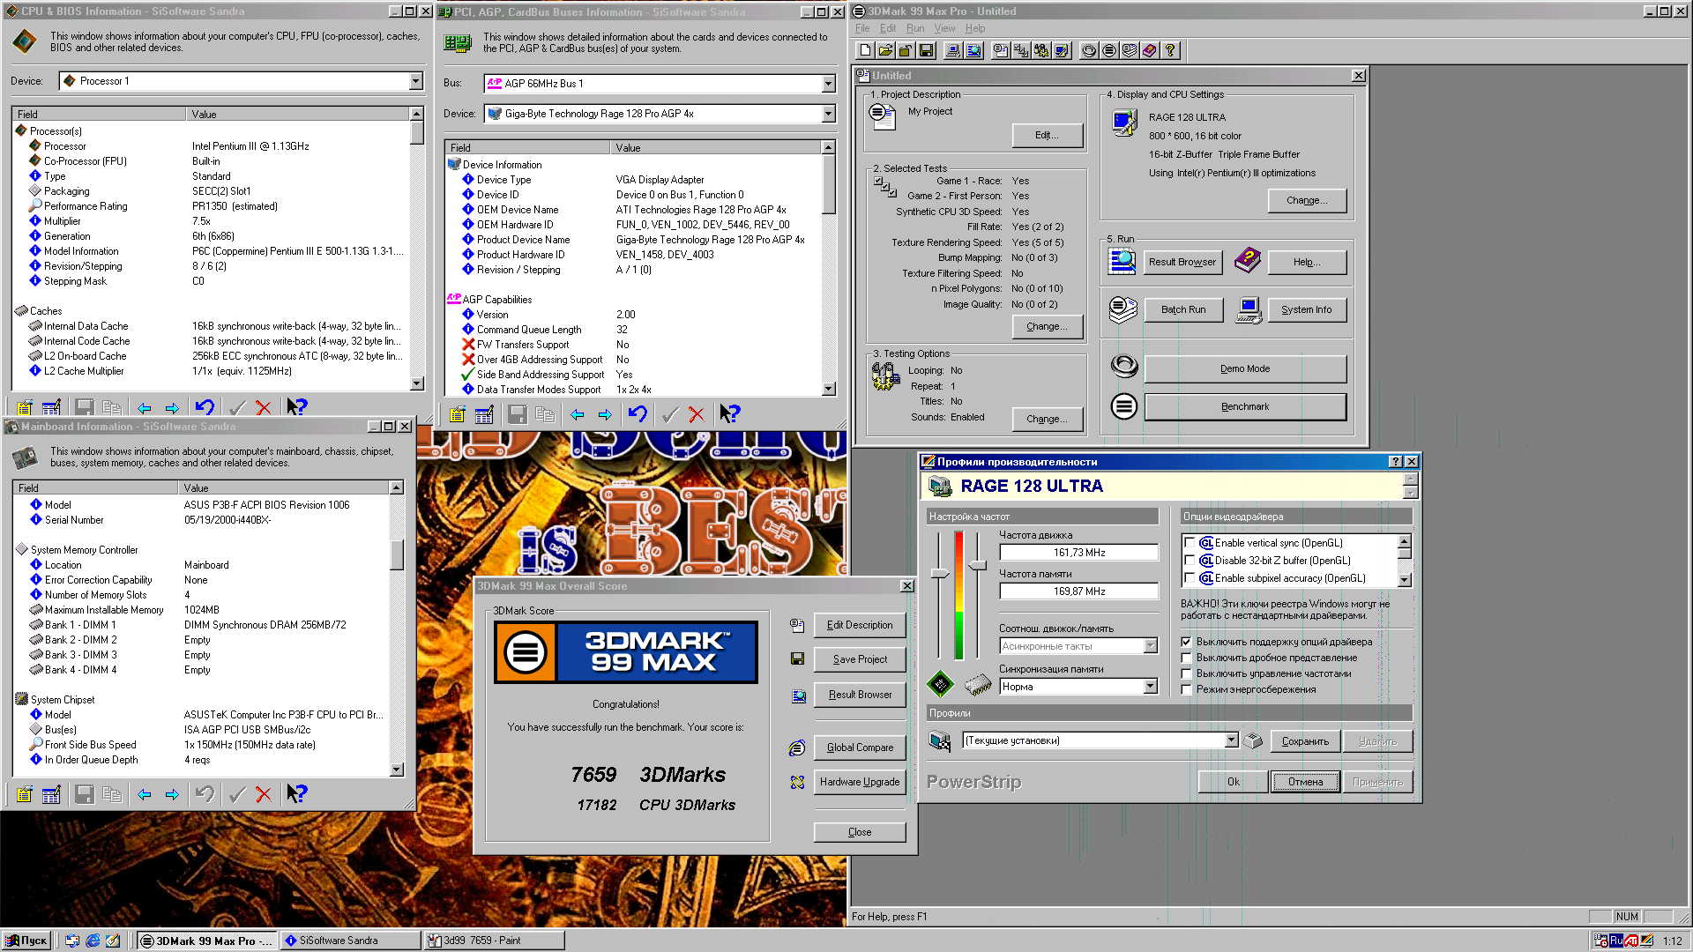1693x952 pixels.
Task: Click the Save Project floppy icon in score dialog
Action: point(797,659)
